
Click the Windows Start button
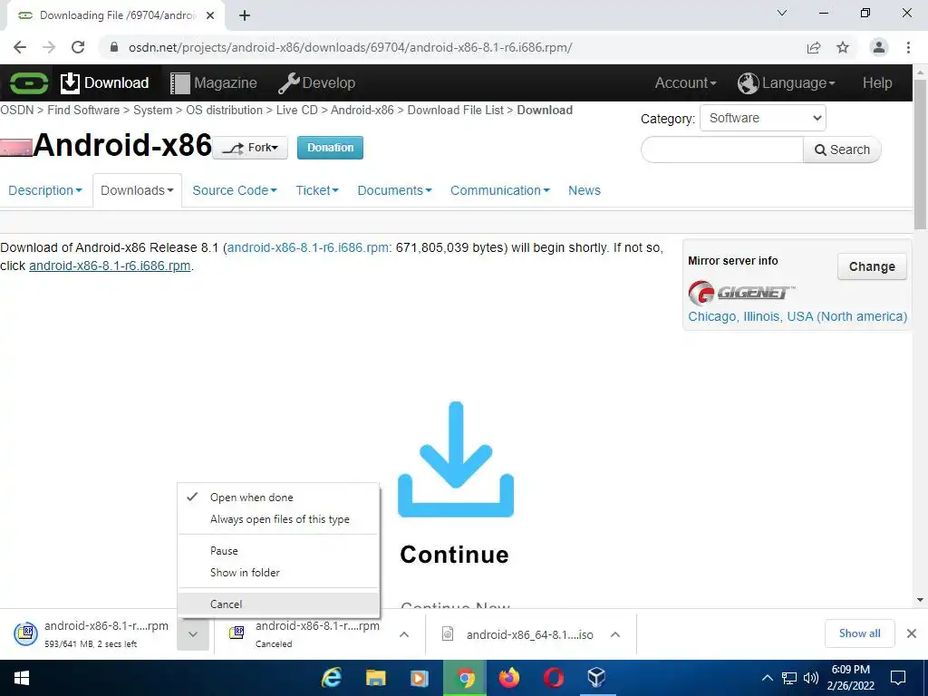tap(22, 678)
